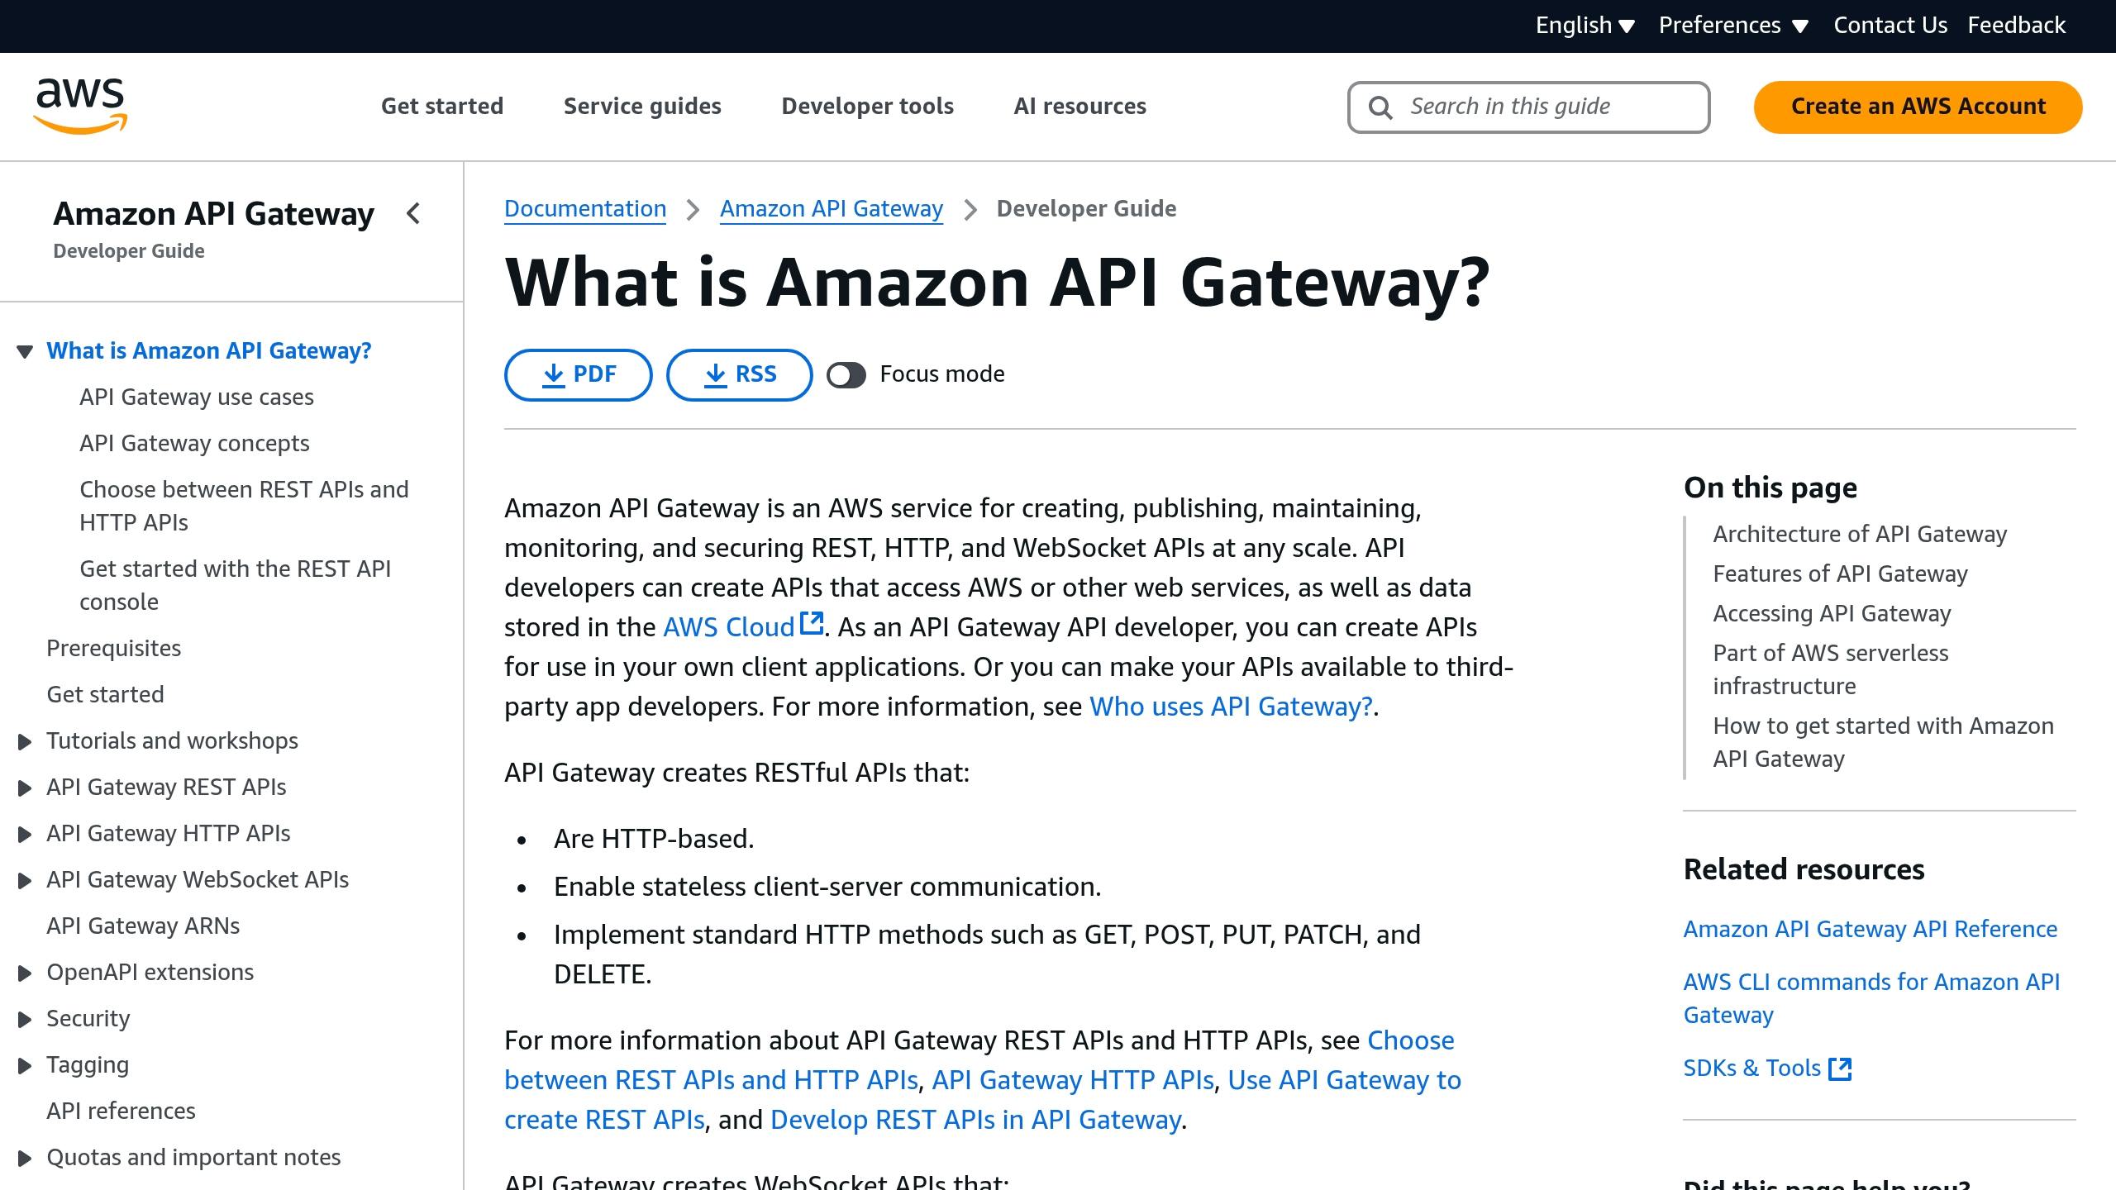2116x1190 pixels.
Task: Expand OpenAPI extensions arrow
Action: 25,973
